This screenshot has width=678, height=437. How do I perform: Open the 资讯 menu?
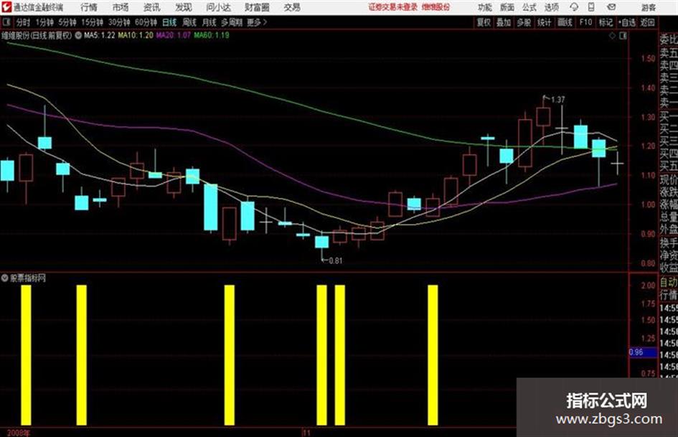(152, 7)
